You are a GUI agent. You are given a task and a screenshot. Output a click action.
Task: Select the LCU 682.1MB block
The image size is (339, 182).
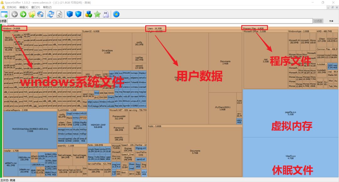pyautogui.click(x=138, y=127)
